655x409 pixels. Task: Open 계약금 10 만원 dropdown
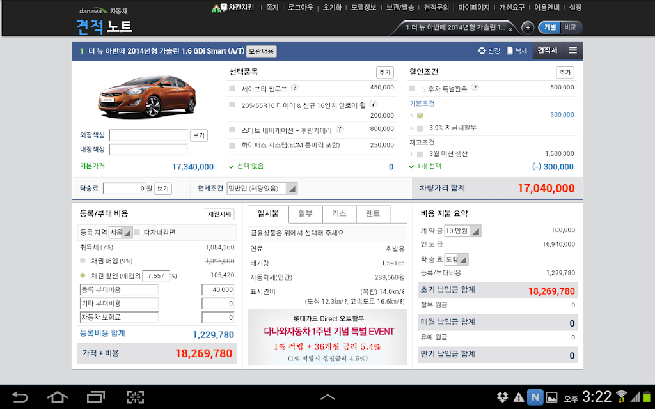[462, 231]
